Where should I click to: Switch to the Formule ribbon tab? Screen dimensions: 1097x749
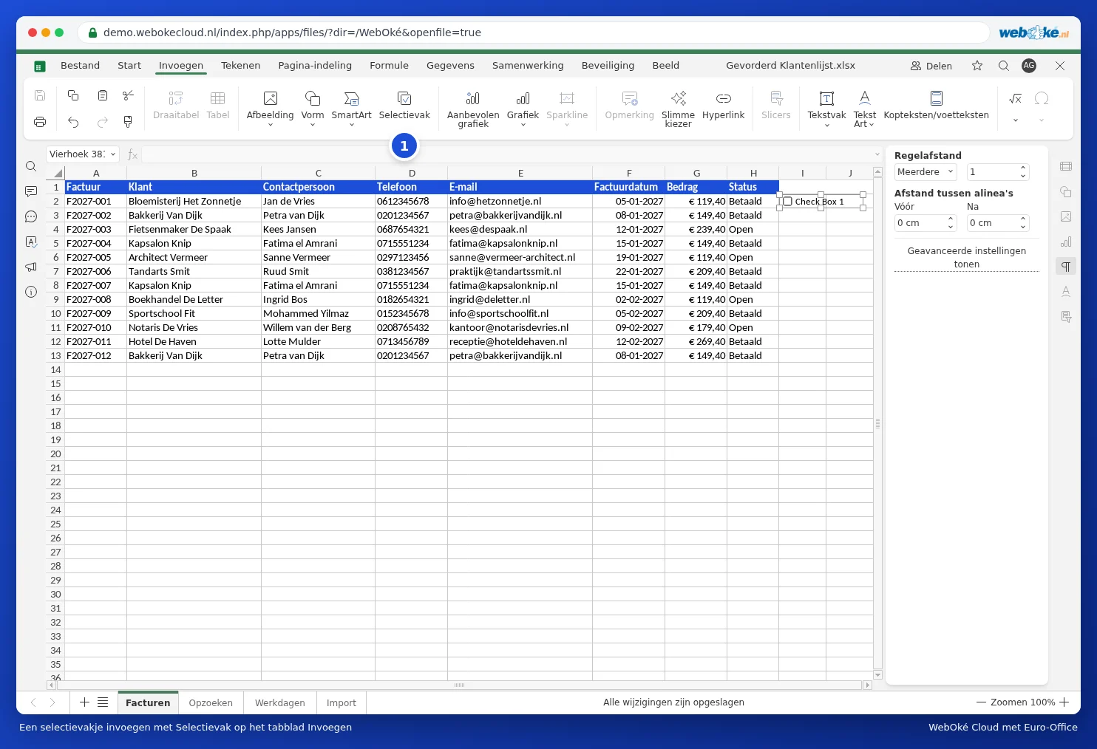tap(389, 66)
